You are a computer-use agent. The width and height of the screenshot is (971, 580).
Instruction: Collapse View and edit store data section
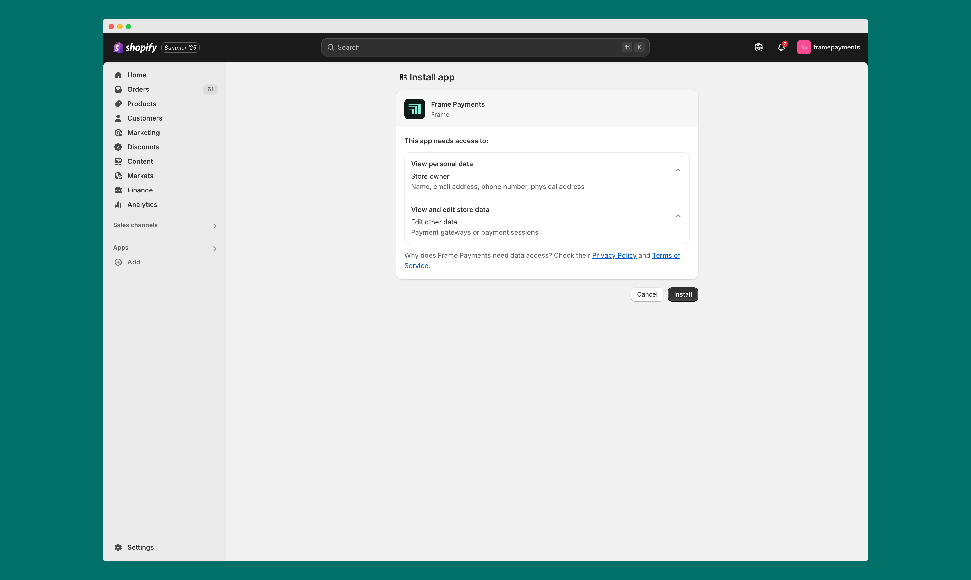pos(678,216)
